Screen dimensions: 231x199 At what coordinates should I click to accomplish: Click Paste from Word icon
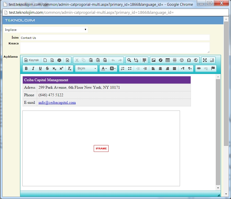105,60
